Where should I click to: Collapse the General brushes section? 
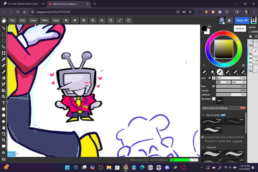pos(203,147)
